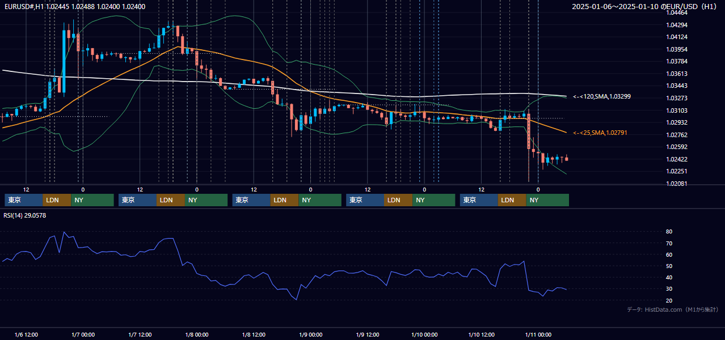
Task: Select the 1/8 12:00 time axis label
Action: coord(254,335)
